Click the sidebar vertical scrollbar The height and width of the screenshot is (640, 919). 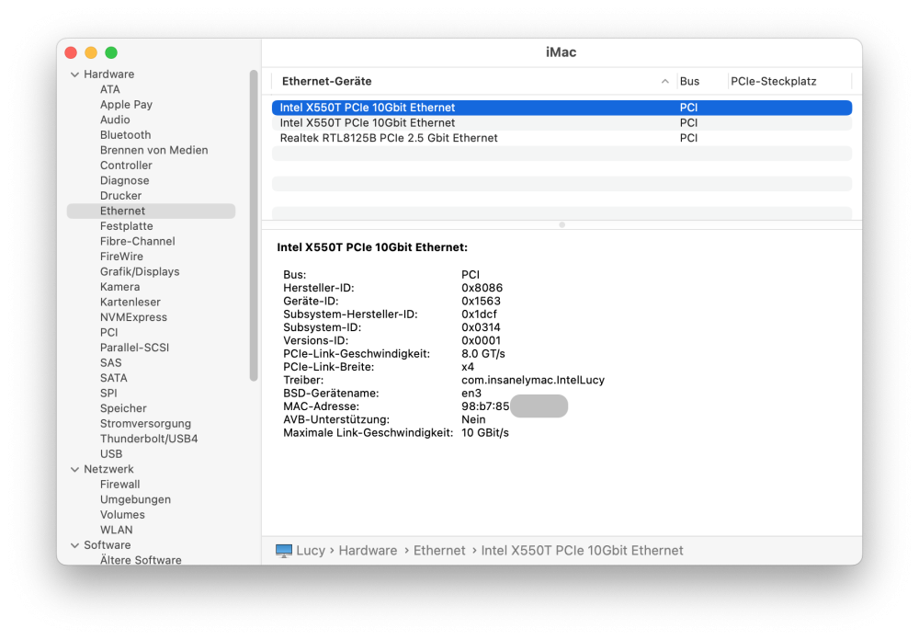[x=254, y=226]
